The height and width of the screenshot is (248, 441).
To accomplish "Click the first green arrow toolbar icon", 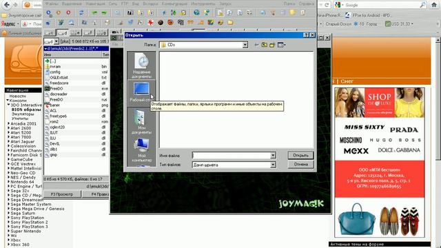I will tap(94, 12).
